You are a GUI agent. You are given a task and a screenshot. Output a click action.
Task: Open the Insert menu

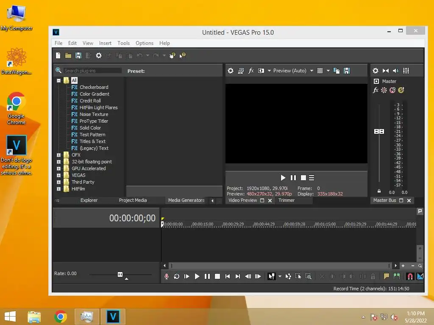click(105, 43)
